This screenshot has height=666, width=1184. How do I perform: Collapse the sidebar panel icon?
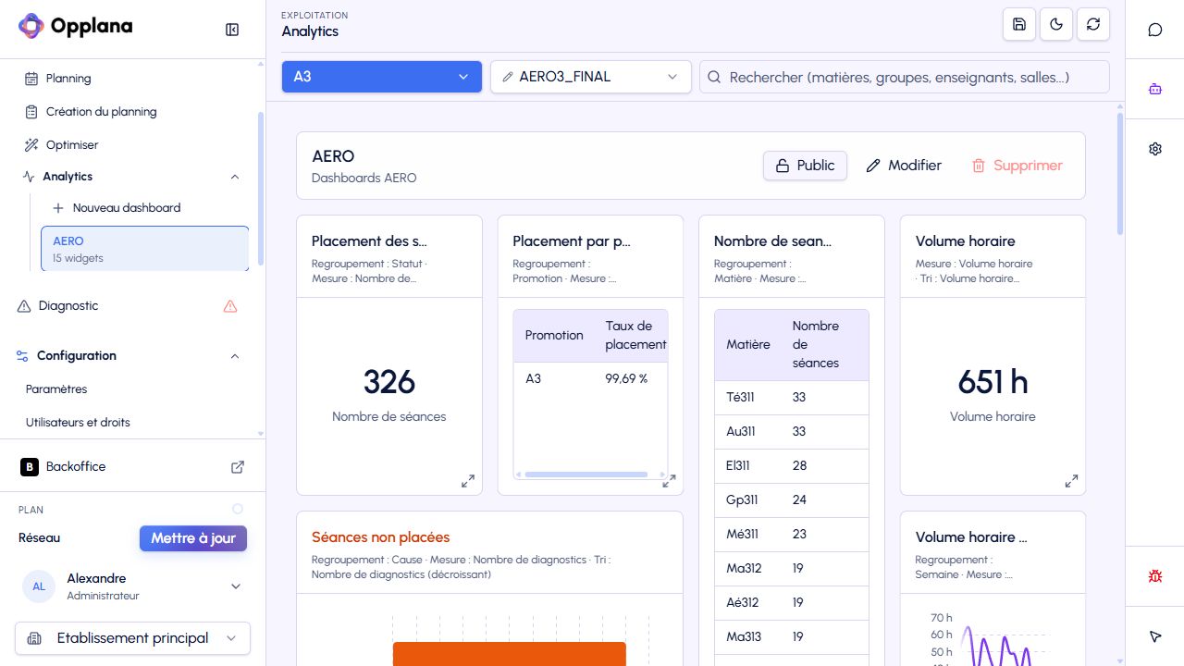(232, 30)
